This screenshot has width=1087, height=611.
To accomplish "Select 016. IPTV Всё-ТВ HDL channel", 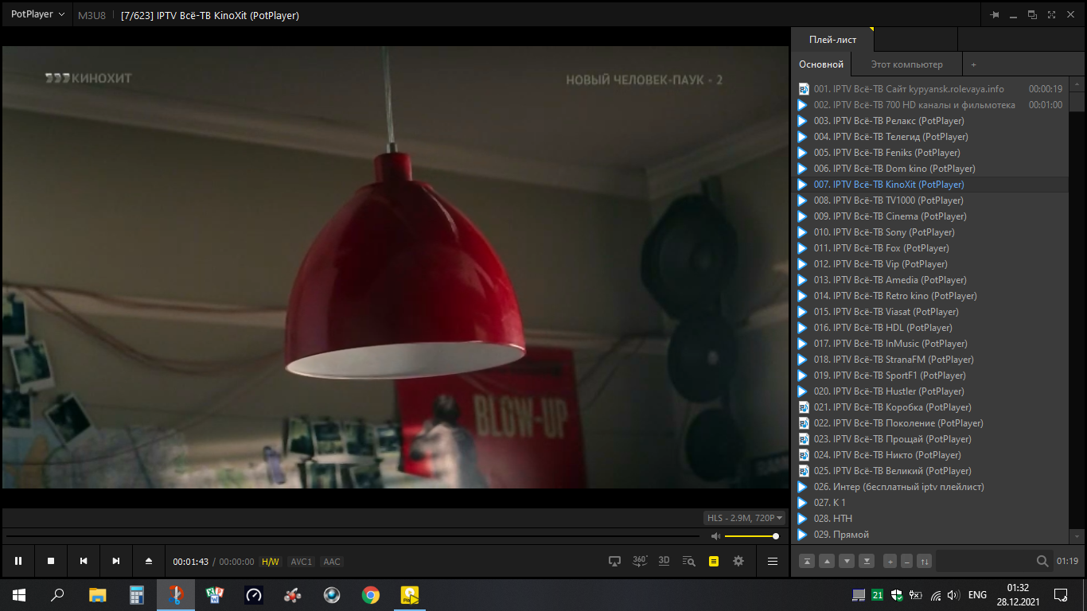I will point(931,328).
